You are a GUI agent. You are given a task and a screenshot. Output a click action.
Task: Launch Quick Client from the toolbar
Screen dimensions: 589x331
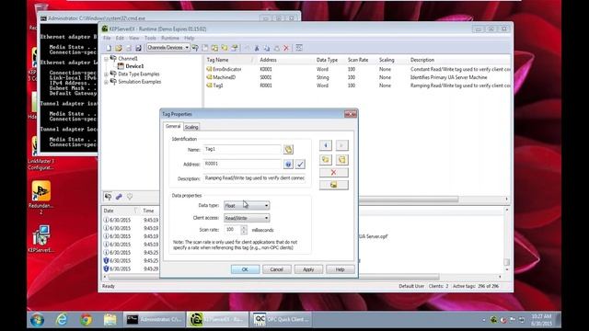click(x=299, y=48)
